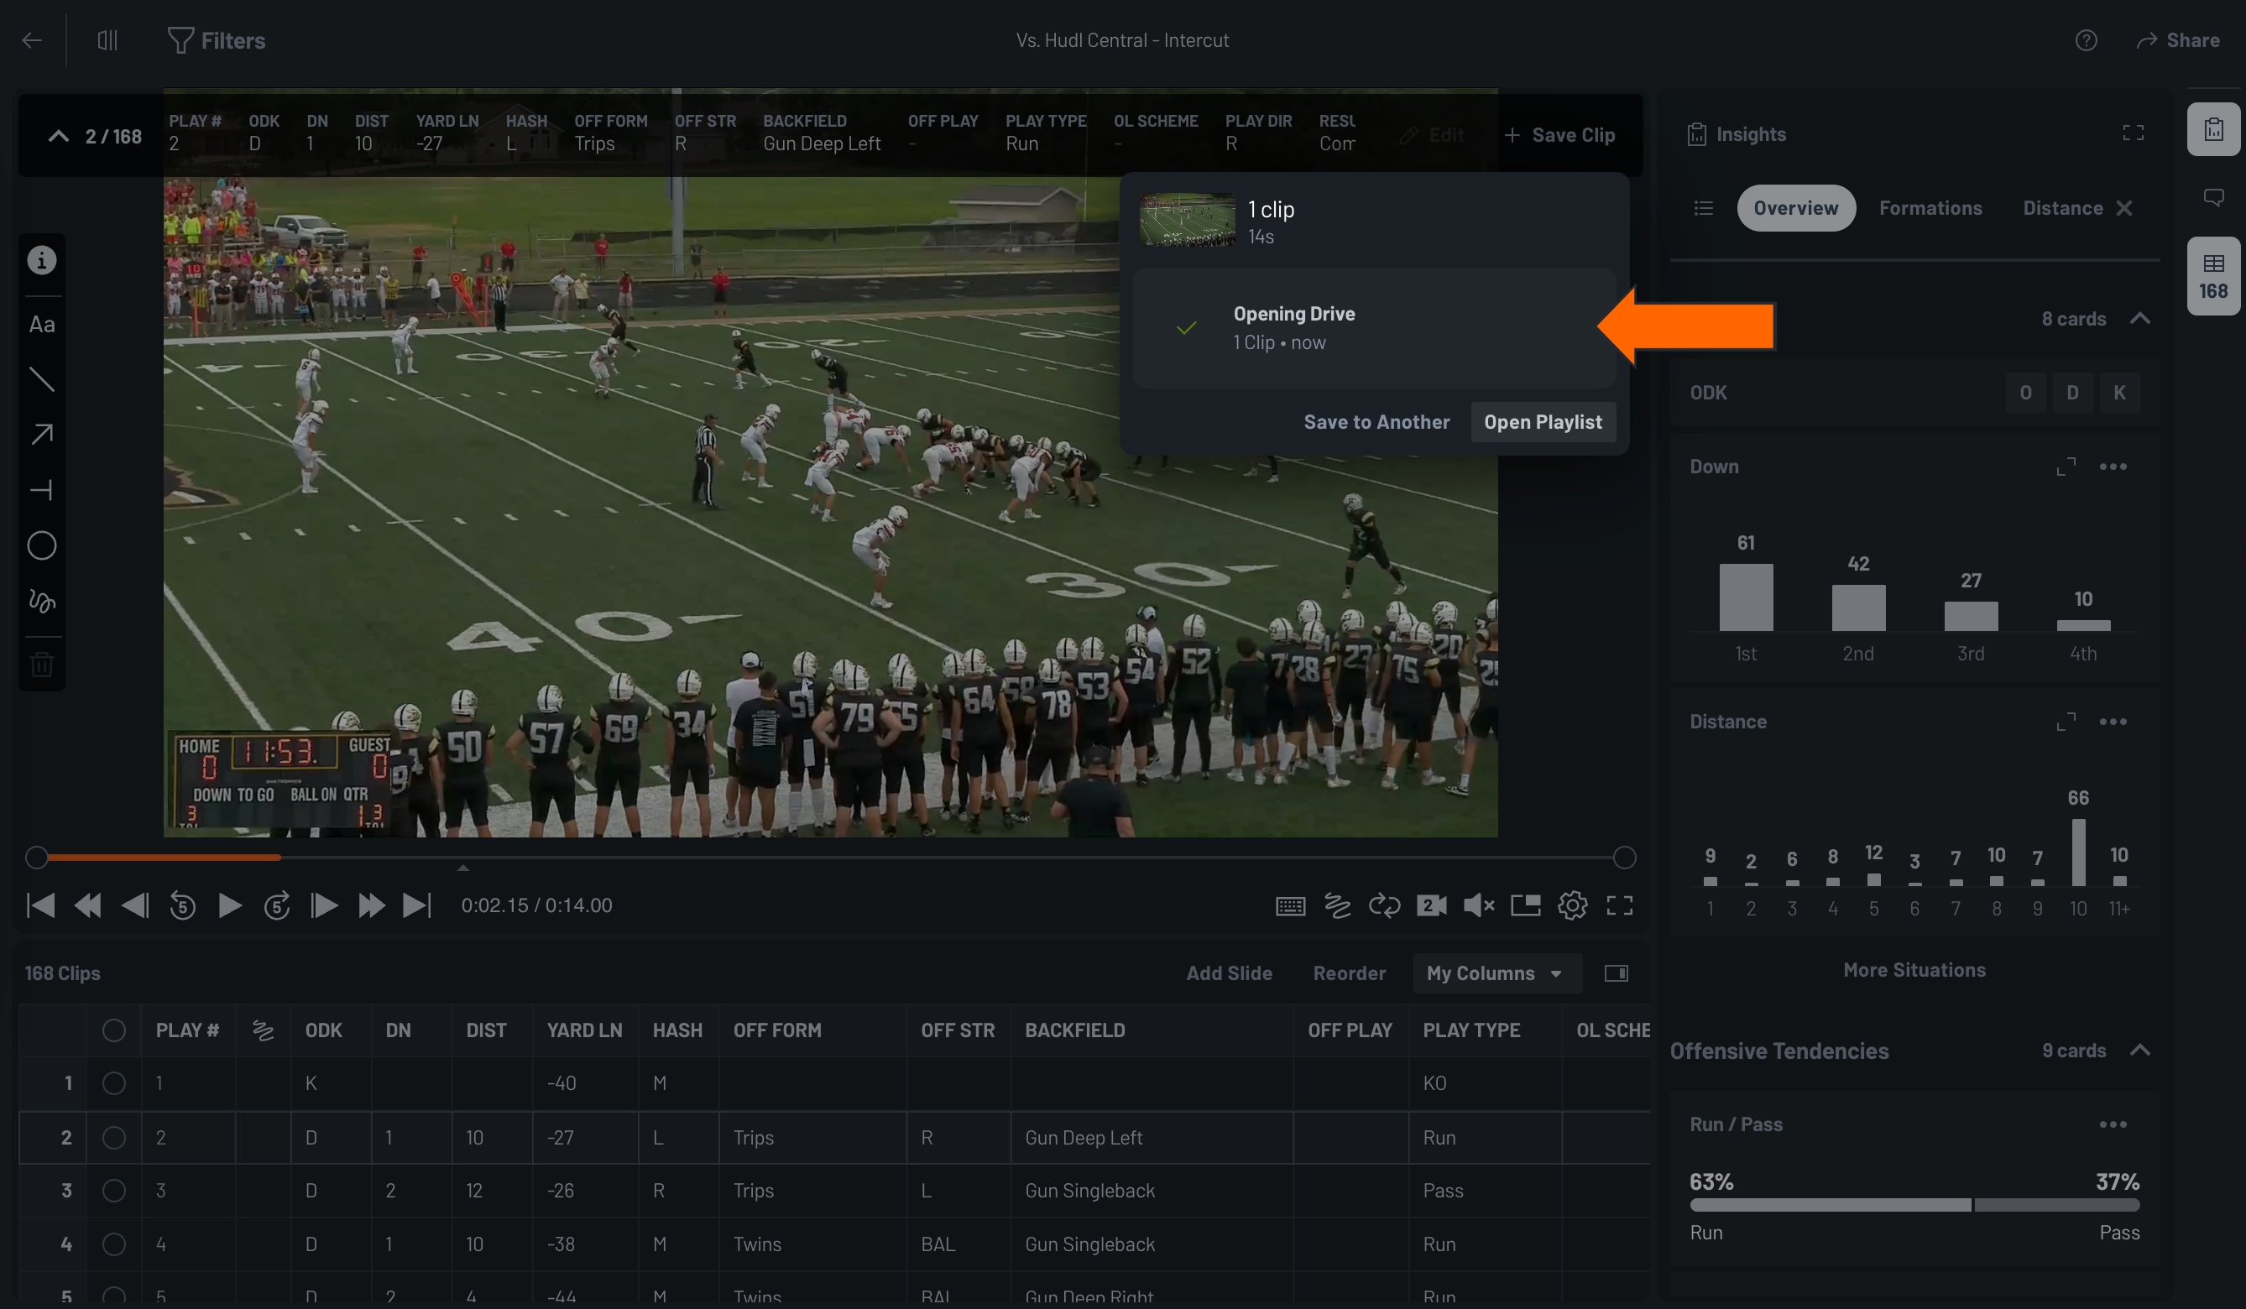Open the Filters menu

(216, 40)
